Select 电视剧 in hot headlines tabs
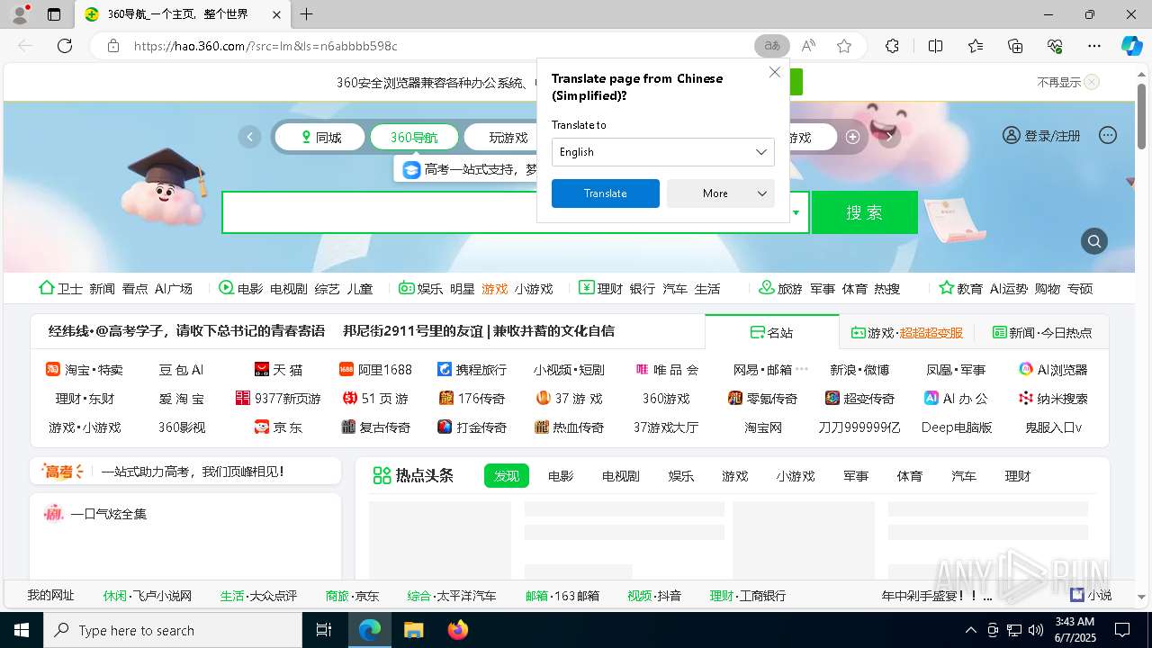Screen dimensions: 1152x648 [x=621, y=476]
